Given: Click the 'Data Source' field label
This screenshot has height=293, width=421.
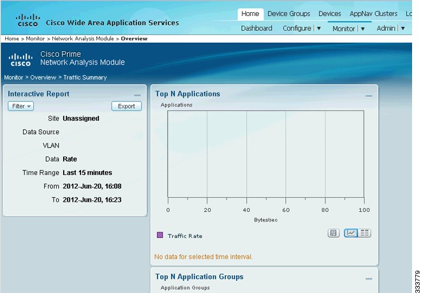Looking at the screenshot, I should click(x=41, y=132).
